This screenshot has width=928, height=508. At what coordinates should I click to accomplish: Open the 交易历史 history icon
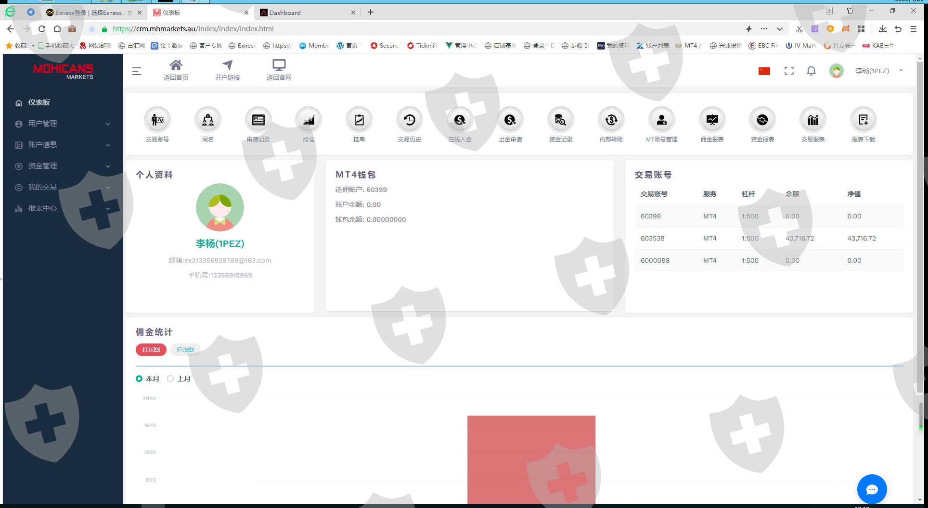coord(410,120)
